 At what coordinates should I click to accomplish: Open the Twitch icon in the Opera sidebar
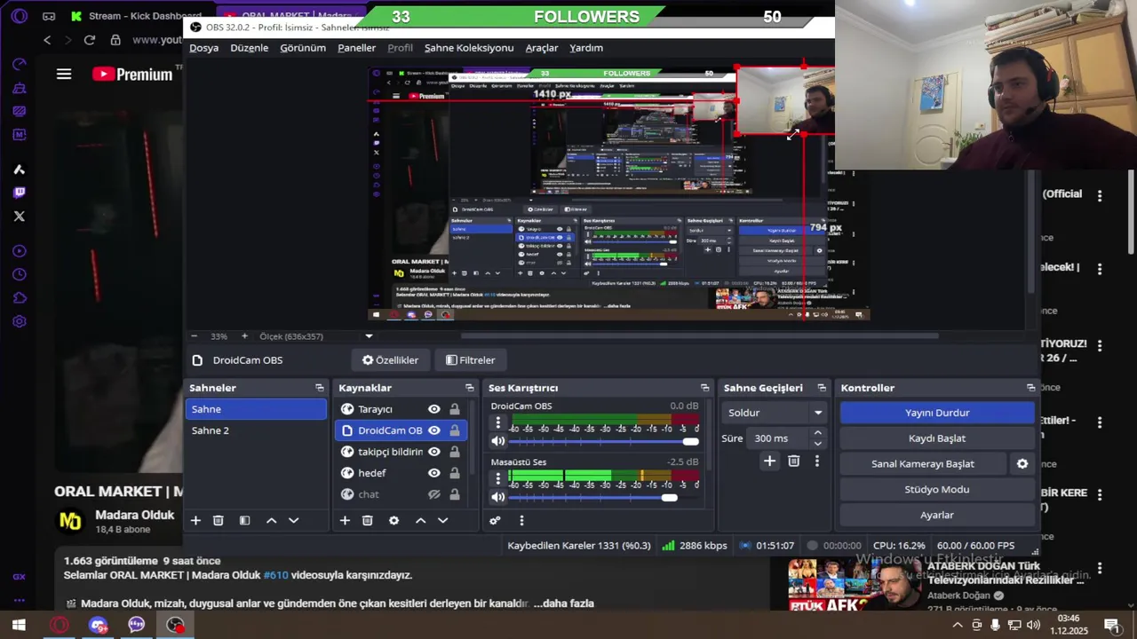coord(20,193)
